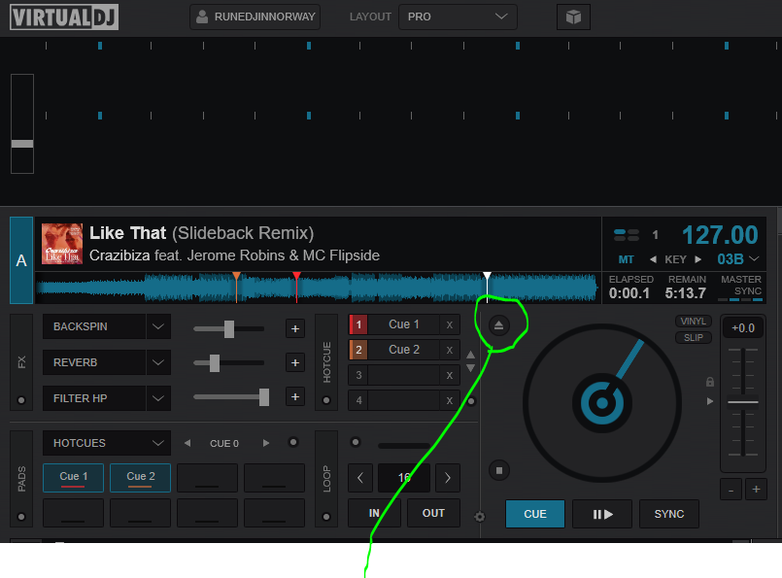Toggle the dot button right of CUE 0
The height and width of the screenshot is (578, 782).
(293, 442)
